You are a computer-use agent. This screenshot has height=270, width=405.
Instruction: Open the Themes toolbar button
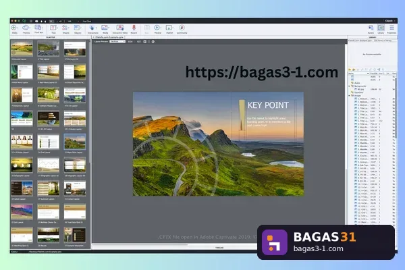tap(26, 28)
